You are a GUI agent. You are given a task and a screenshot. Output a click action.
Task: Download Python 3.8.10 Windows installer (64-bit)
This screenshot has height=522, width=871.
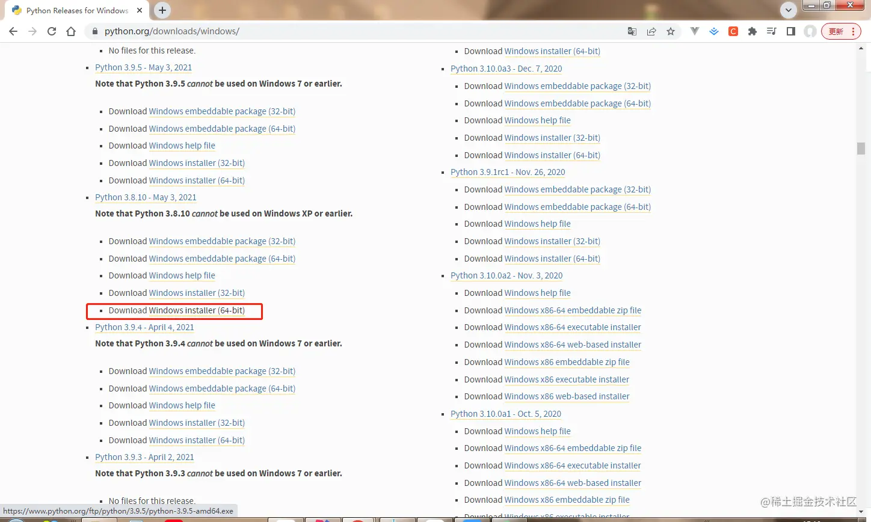click(197, 310)
